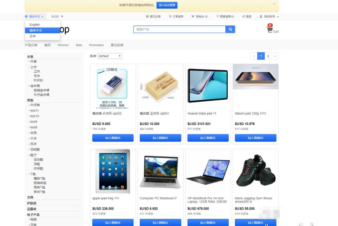Go to page 2 of products
338x226 pixels.
click(268, 56)
